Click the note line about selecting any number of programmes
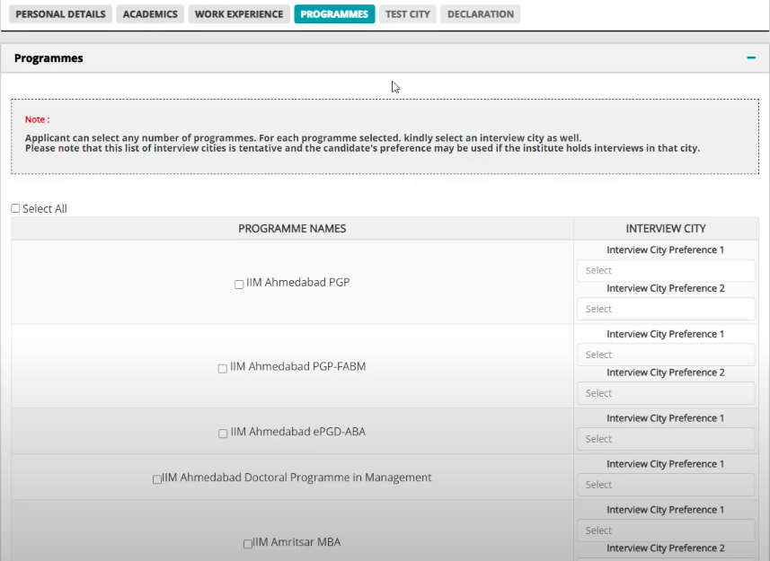770x561 pixels. [303, 138]
